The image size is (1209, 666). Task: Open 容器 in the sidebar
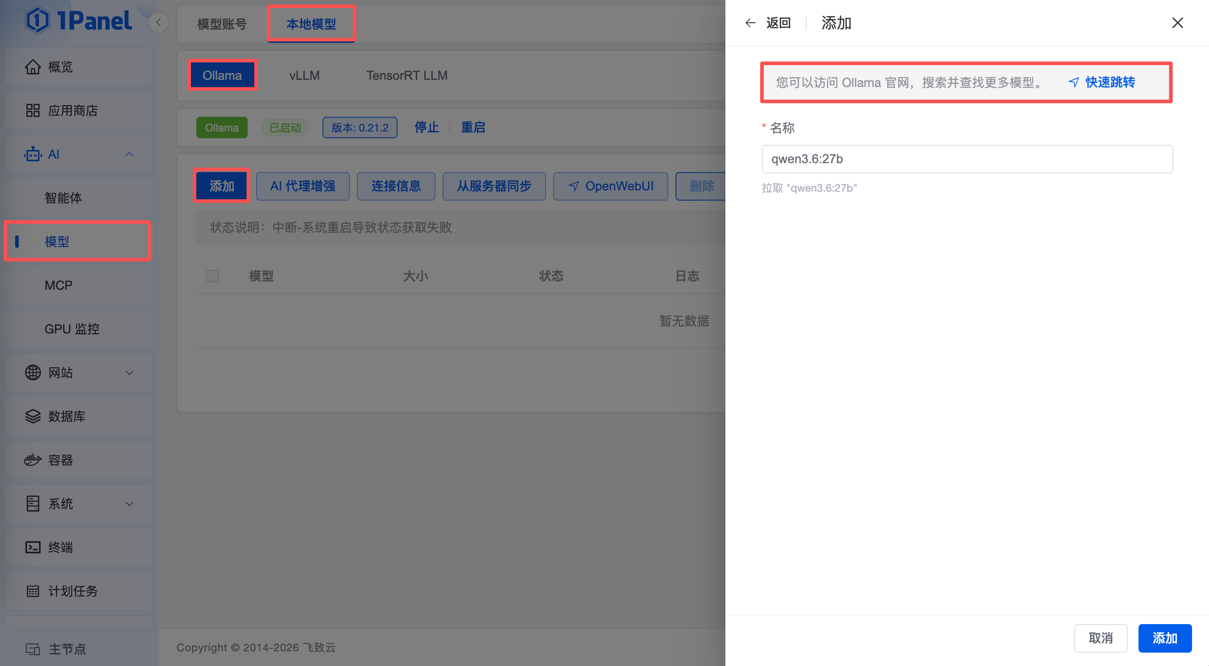(x=79, y=460)
